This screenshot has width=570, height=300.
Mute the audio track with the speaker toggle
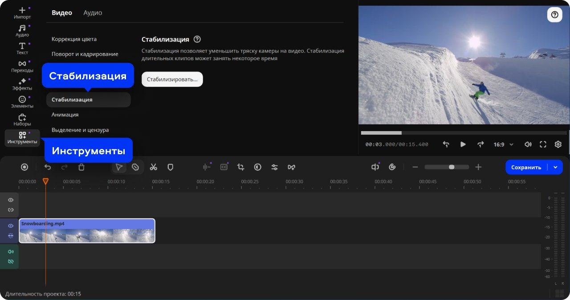(x=10, y=251)
